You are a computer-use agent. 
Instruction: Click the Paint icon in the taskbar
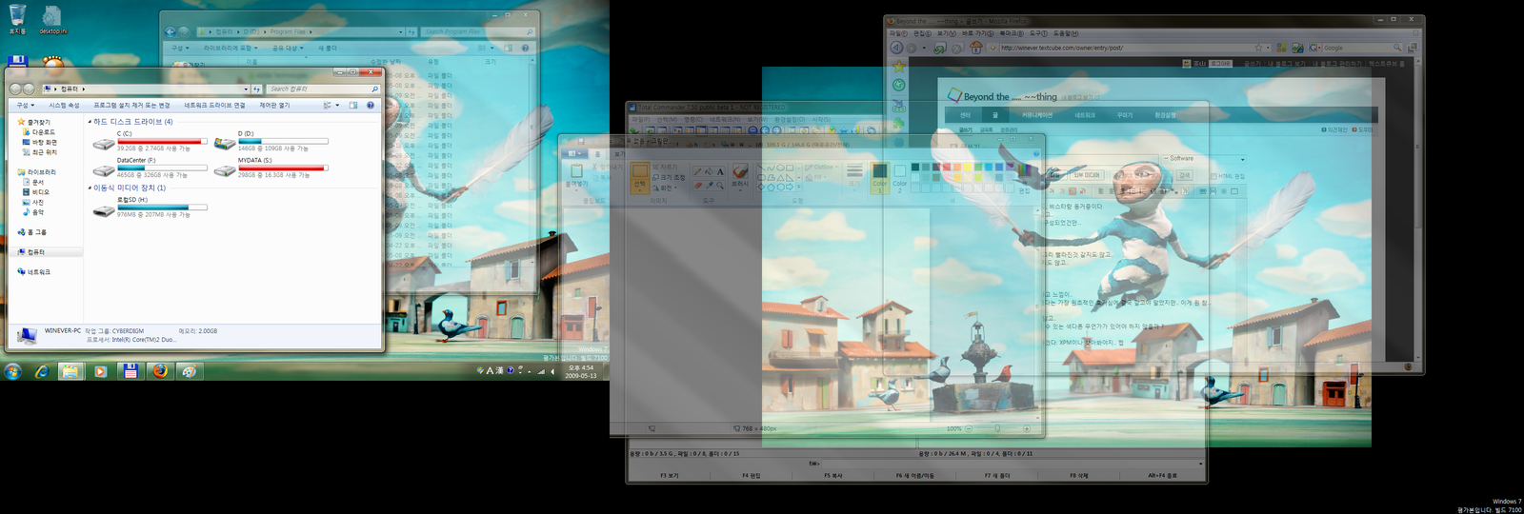tap(190, 371)
